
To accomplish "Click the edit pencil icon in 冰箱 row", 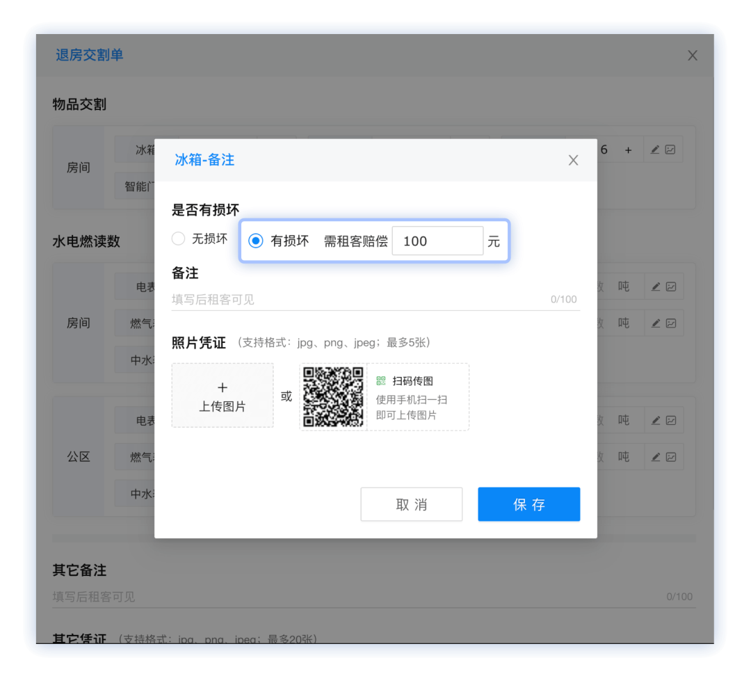I will (x=655, y=150).
